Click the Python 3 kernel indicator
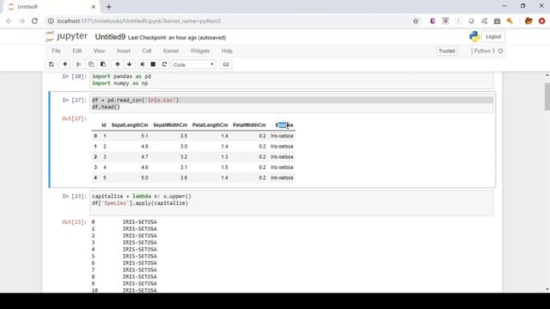This screenshot has width=550, height=309. click(485, 51)
